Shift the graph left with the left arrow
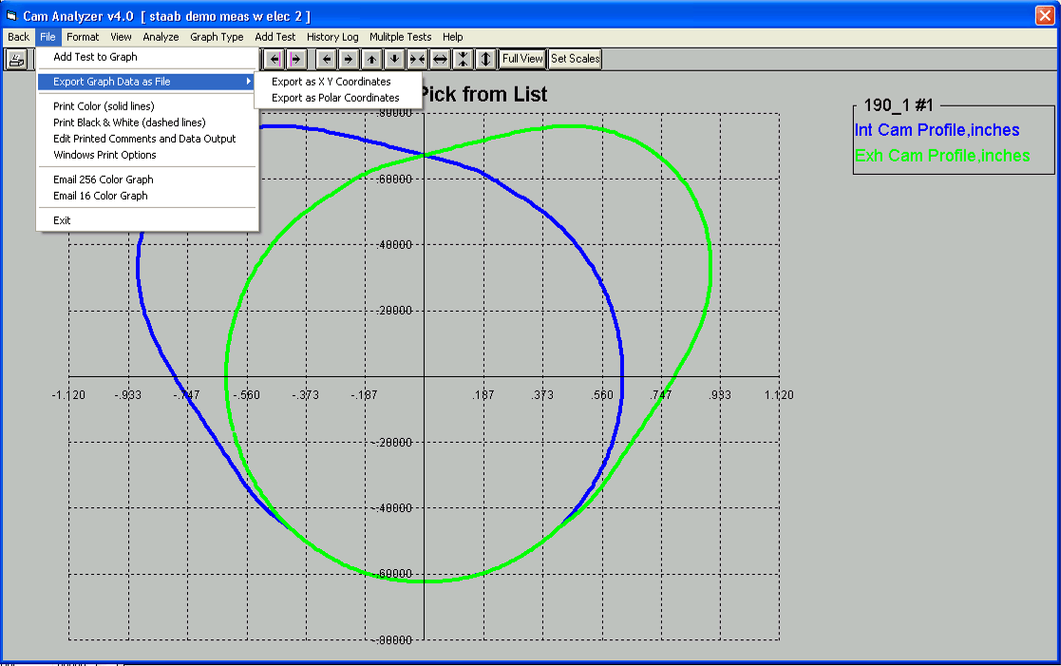Screen dimensions: 1061x666 pos(327,59)
